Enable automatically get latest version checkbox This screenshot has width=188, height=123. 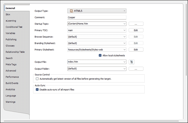pyautogui.click(x=37, y=79)
